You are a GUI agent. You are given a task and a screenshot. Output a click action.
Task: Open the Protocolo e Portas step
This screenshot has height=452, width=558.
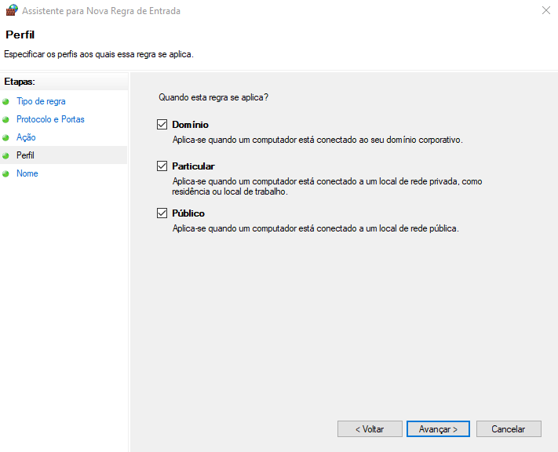click(x=50, y=120)
